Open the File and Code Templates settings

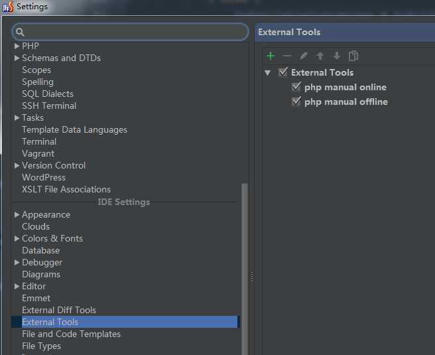(x=71, y=334)
